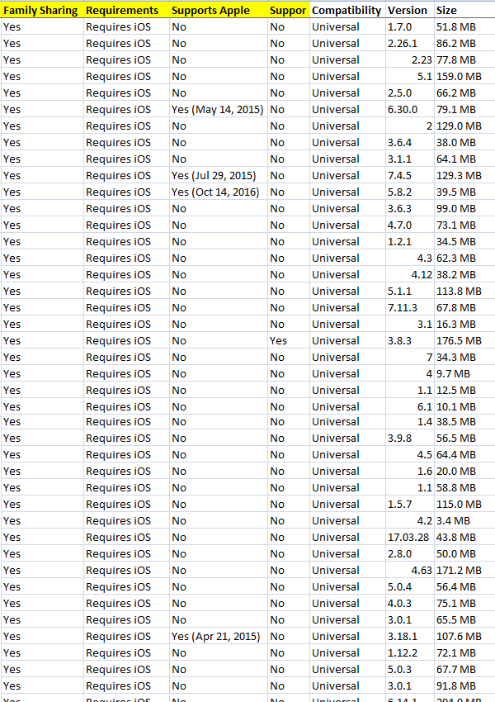495x702 pixels.
Task: Select version cell 17.03.28
Action: [x=409, y=538]
